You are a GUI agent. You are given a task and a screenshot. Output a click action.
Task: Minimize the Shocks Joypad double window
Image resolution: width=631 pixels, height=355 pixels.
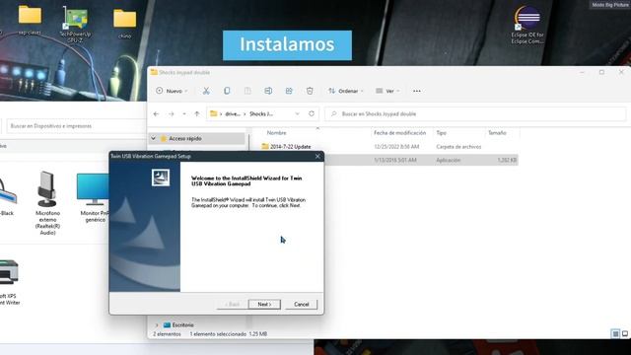[582, 72]
